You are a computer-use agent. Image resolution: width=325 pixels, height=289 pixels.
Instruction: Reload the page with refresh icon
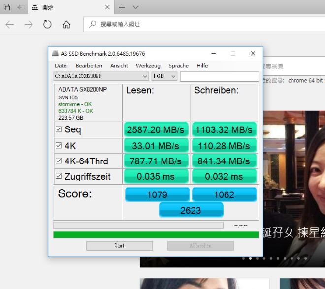[x=47, y=25]
